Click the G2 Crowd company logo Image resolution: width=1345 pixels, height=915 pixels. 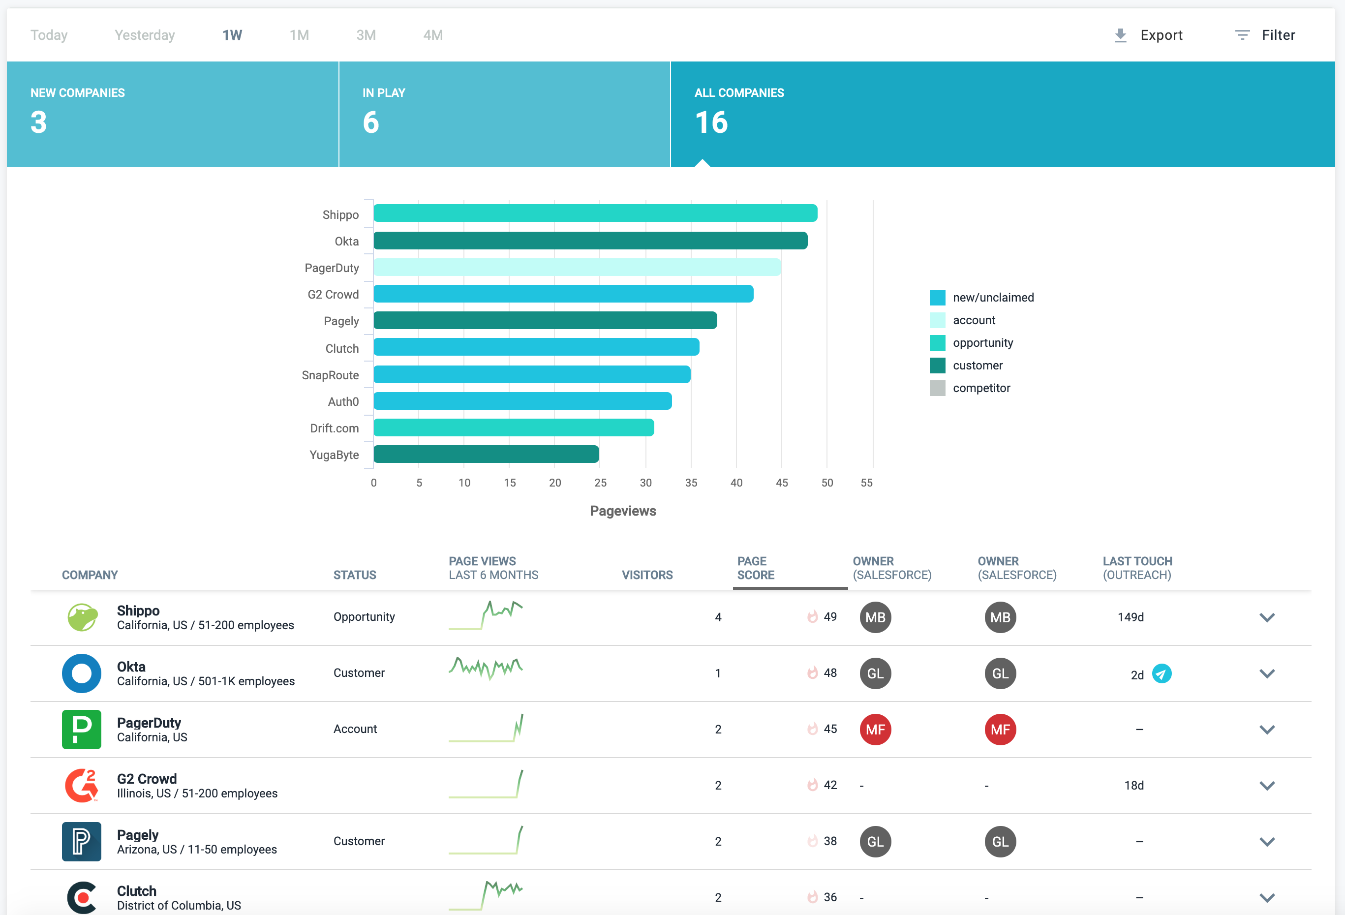pos(82,785)
